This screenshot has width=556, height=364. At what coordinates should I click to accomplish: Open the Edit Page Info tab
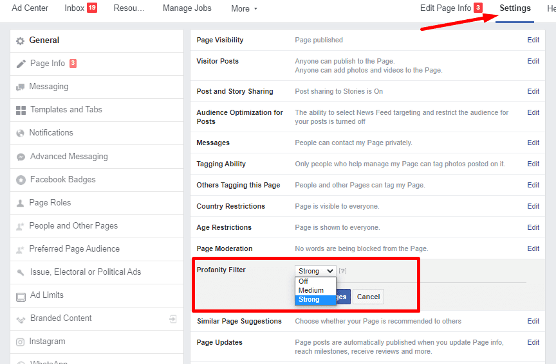tap(445, 8)
